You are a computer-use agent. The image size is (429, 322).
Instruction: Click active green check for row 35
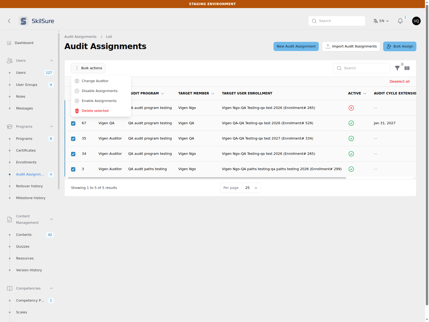pyautogui.click(x=351, y=138)
